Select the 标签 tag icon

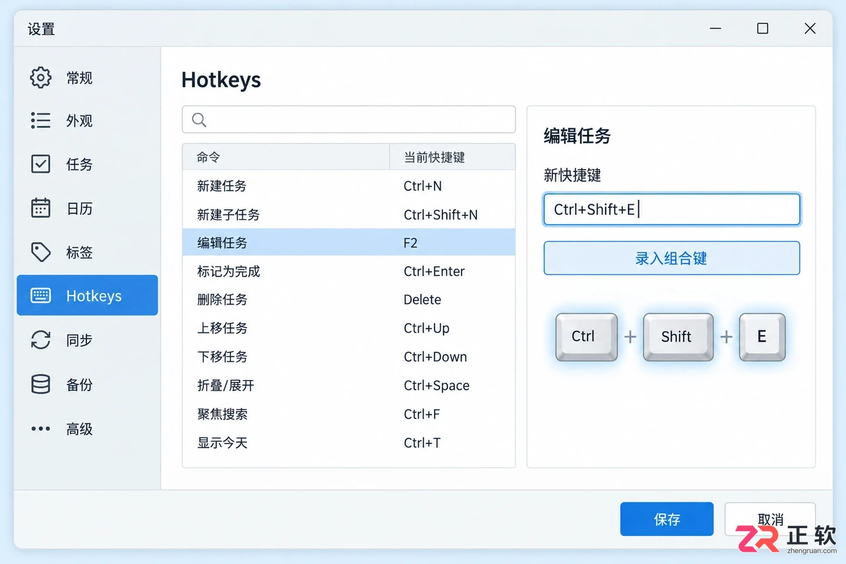(41, 252)
